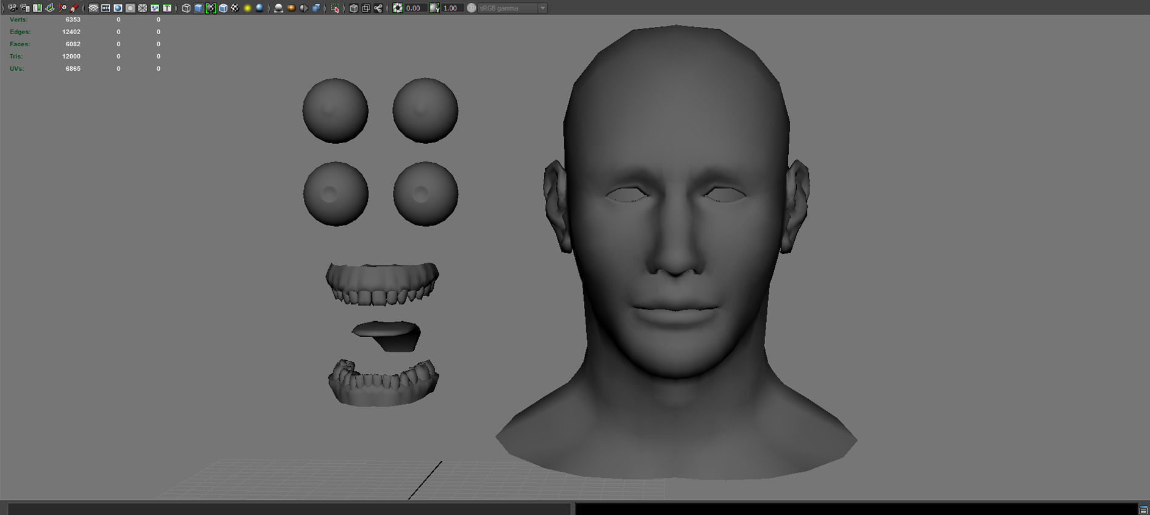The image size is (1150, 515).
Task: Toggle the Film Gate display
Action: [106, 8]
